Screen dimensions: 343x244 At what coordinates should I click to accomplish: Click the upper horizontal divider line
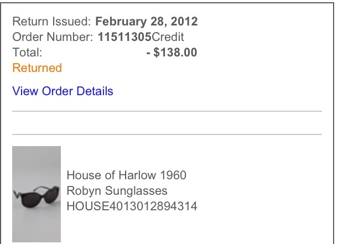(x=167, y=111)
